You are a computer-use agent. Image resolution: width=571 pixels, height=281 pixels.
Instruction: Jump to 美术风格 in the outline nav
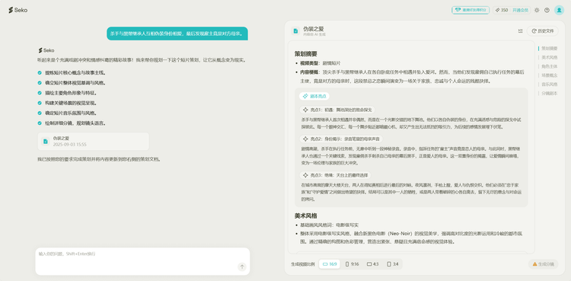pos(549,57)
